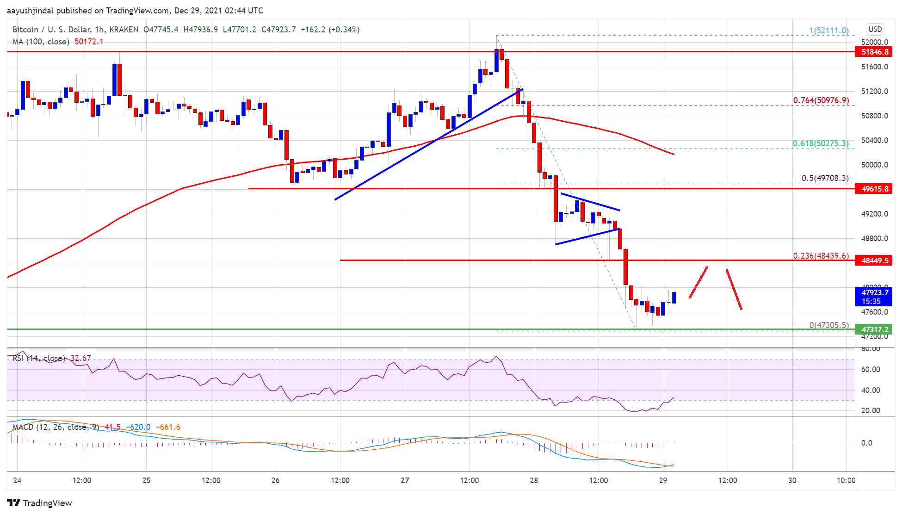The image size is (902, 515).
Task: Click the 47317.2 green price label
Action: pyautogui.click(x=874, y=329)
